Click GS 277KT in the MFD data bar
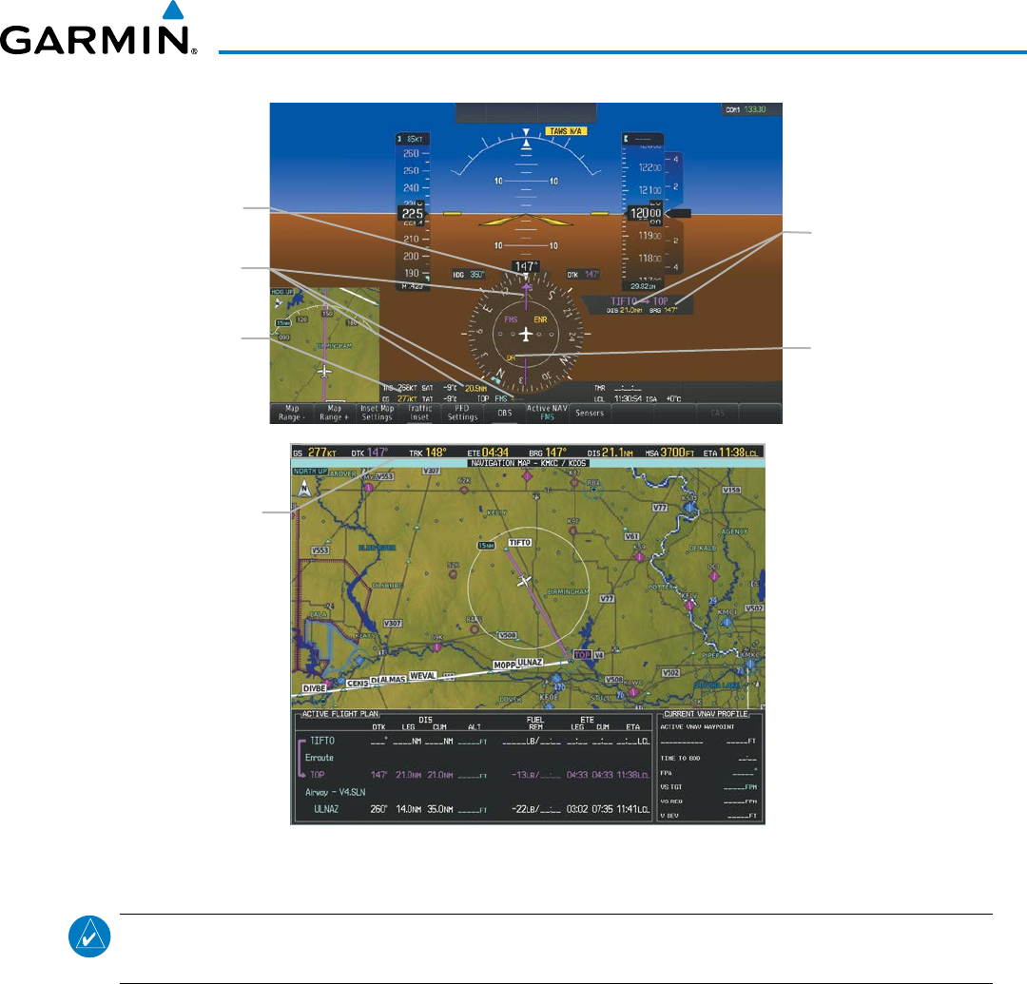Screen dimensions: 1027x984 315,453
